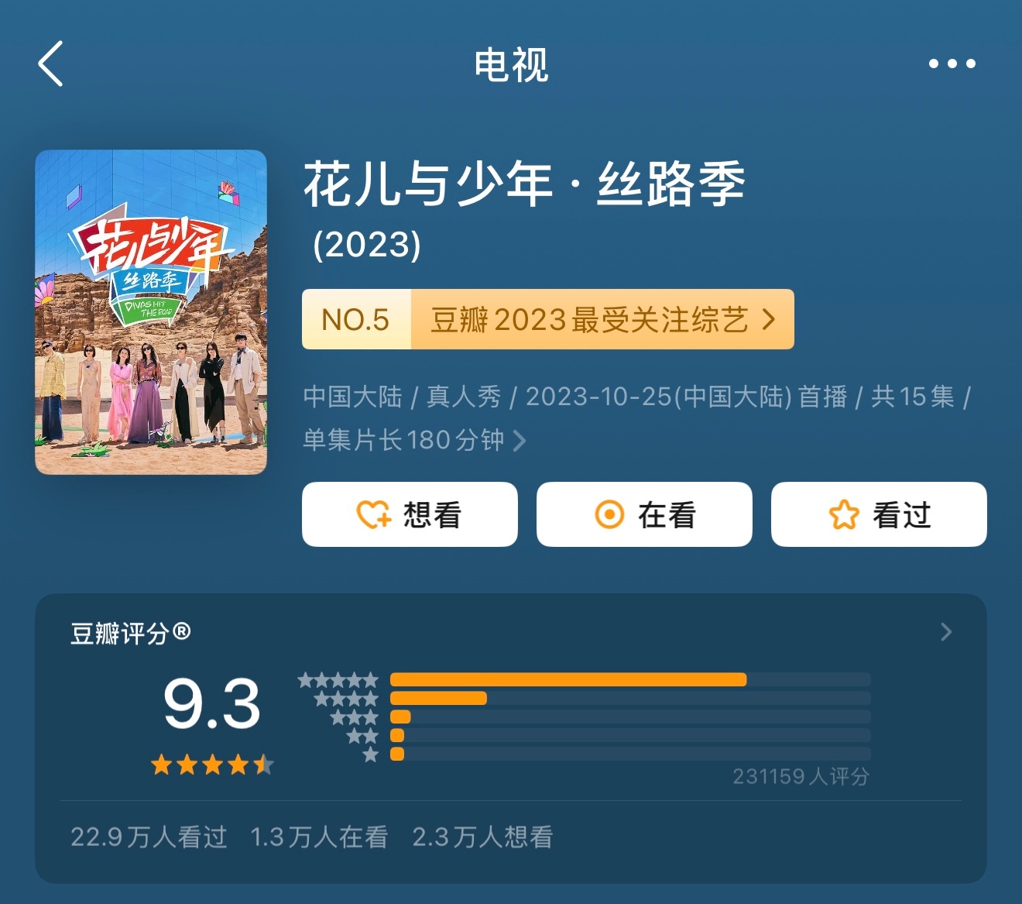Image resolution: width=1022 pixels, height=904 pixels.
Task: Mark show as 想看
Action: 410,514
